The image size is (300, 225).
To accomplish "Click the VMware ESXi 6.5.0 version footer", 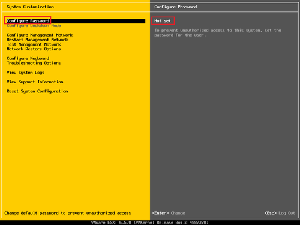I will coord(150,223).
